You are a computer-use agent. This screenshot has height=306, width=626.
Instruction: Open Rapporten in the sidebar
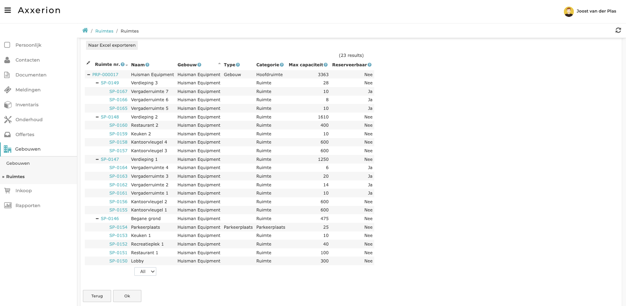pyautogui.click(x=27, y=206)
